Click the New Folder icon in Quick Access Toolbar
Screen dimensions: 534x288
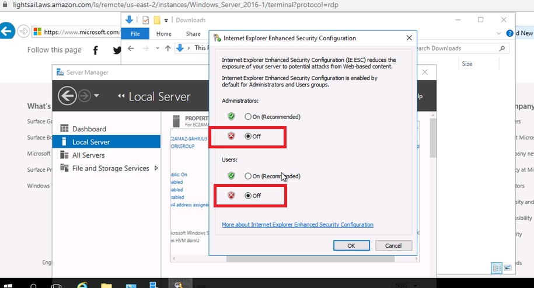[157, 20]
